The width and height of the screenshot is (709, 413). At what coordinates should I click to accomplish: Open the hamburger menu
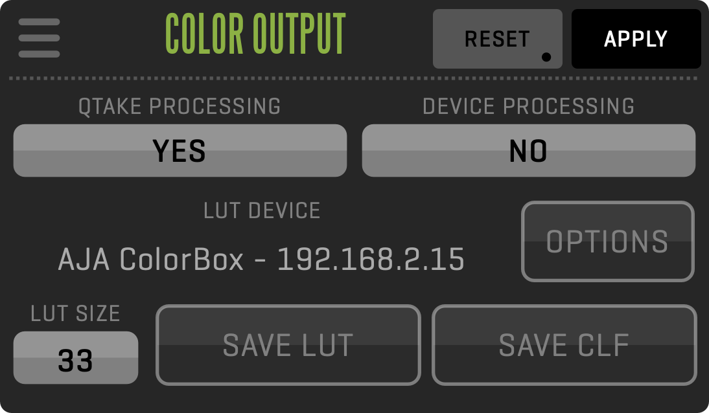[x=39, y=38]
